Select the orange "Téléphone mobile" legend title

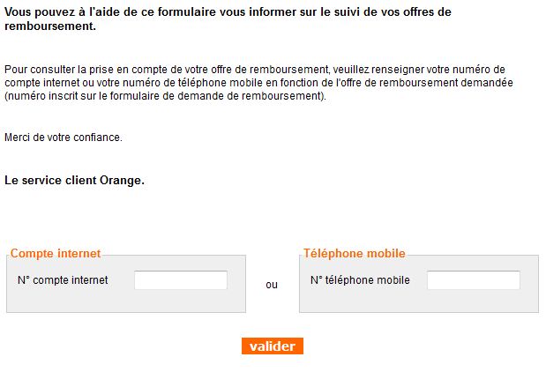click(x=355, y=254)
